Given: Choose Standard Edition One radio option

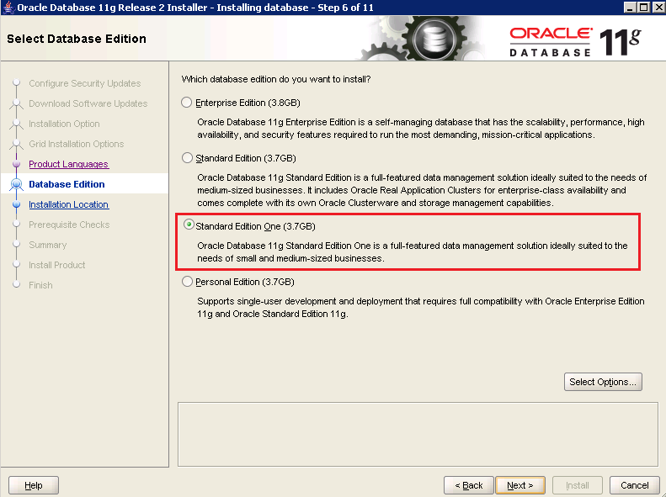Looking at the screenshot, I should [x=189, y=225].
